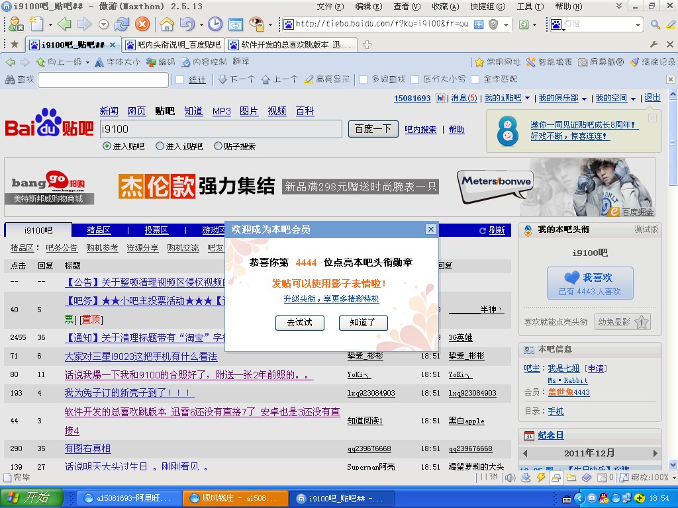The image size is (678, 508).
Task: Click the undo closed page icon
Action: 187,24
